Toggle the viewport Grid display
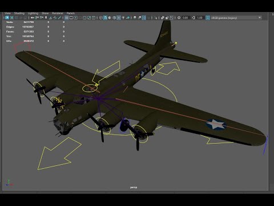 coord(66,18)
